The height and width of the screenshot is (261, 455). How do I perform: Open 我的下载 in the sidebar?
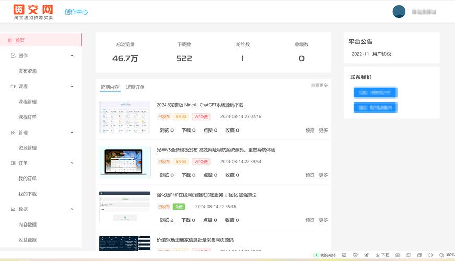[28, 194]
